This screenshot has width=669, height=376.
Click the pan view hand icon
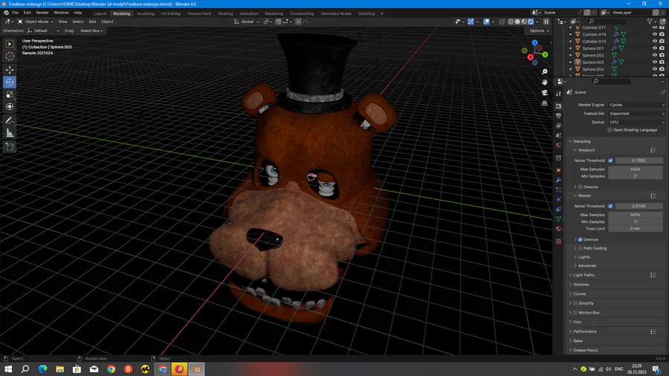coord(544,82)
